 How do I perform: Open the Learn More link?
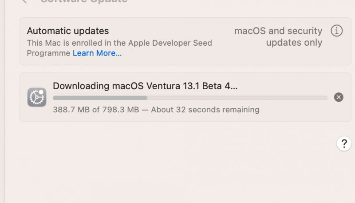point(97,53)
